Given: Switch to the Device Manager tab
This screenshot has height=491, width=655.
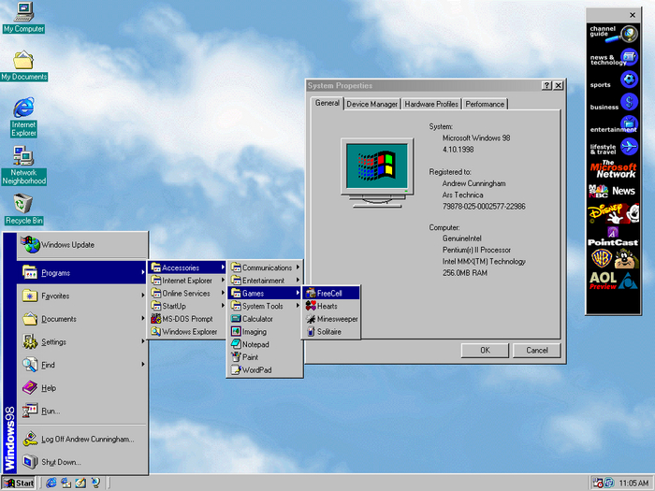Looking at the screenshot, I should [x=372, y=104].
